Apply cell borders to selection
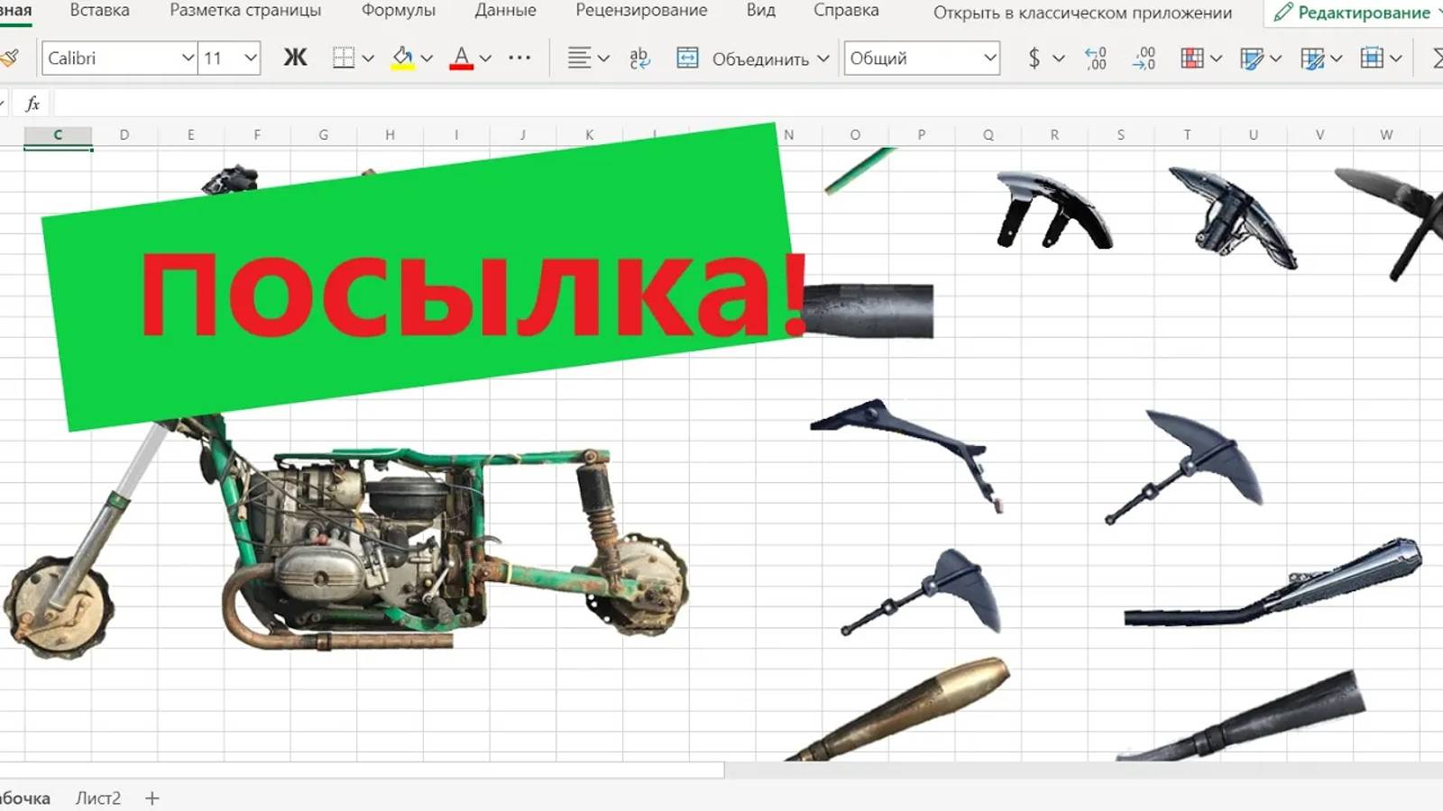This screenshot has height=811, width=1443. click(x=345, y=58)
